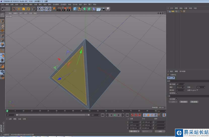
Task: Toggle the Z axis lock icon
Action: [49, 9]
